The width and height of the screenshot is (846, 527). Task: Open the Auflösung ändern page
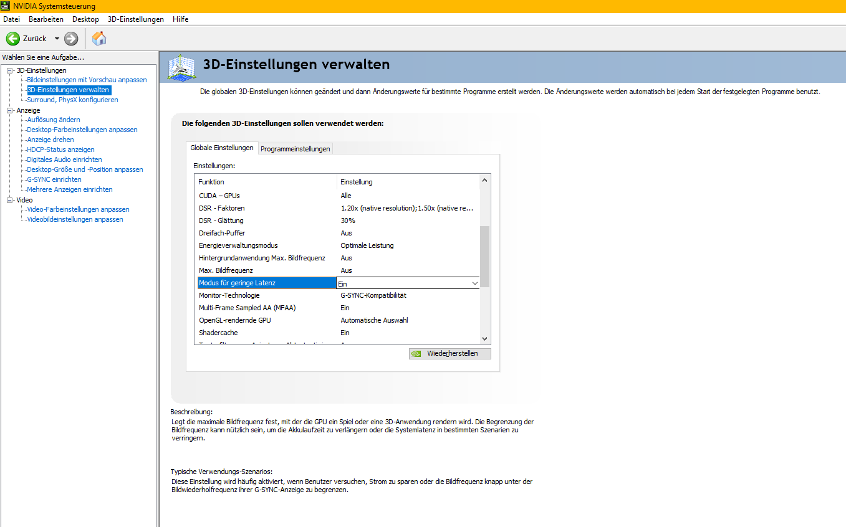click(x=52, y=119)
